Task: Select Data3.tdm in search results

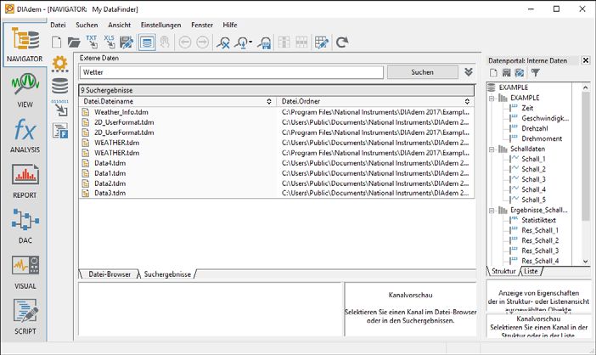Action: coord(110,193)
